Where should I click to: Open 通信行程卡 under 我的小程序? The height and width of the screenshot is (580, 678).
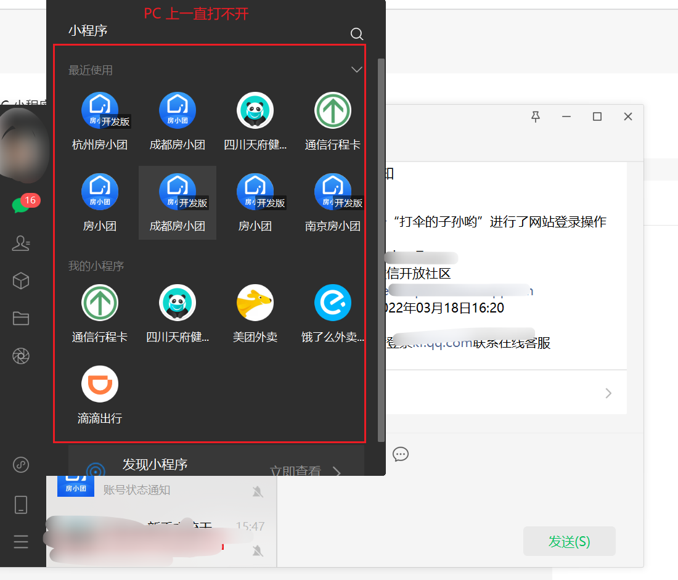(100, 314)
